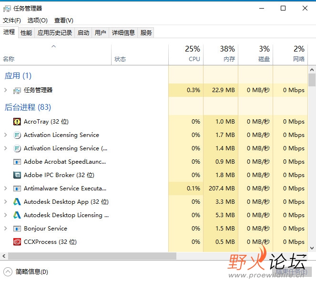
Task: Switch to the 详细信息 tab
Action: coord(123,33)
